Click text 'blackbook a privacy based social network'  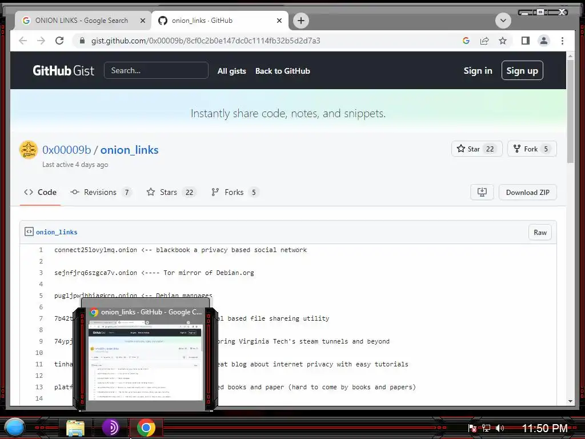pyautogui.click(x=231, y=250)
